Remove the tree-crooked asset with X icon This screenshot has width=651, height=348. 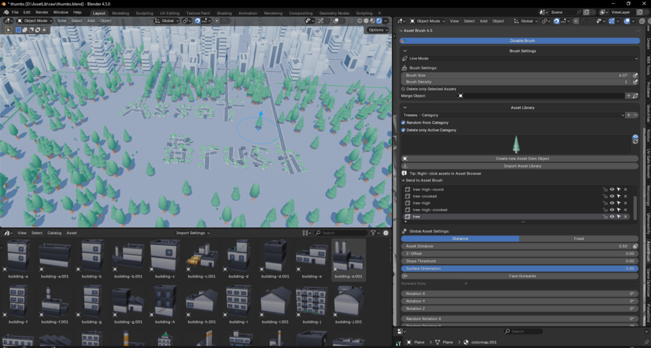pyautogui.click(x=626, y=196)
